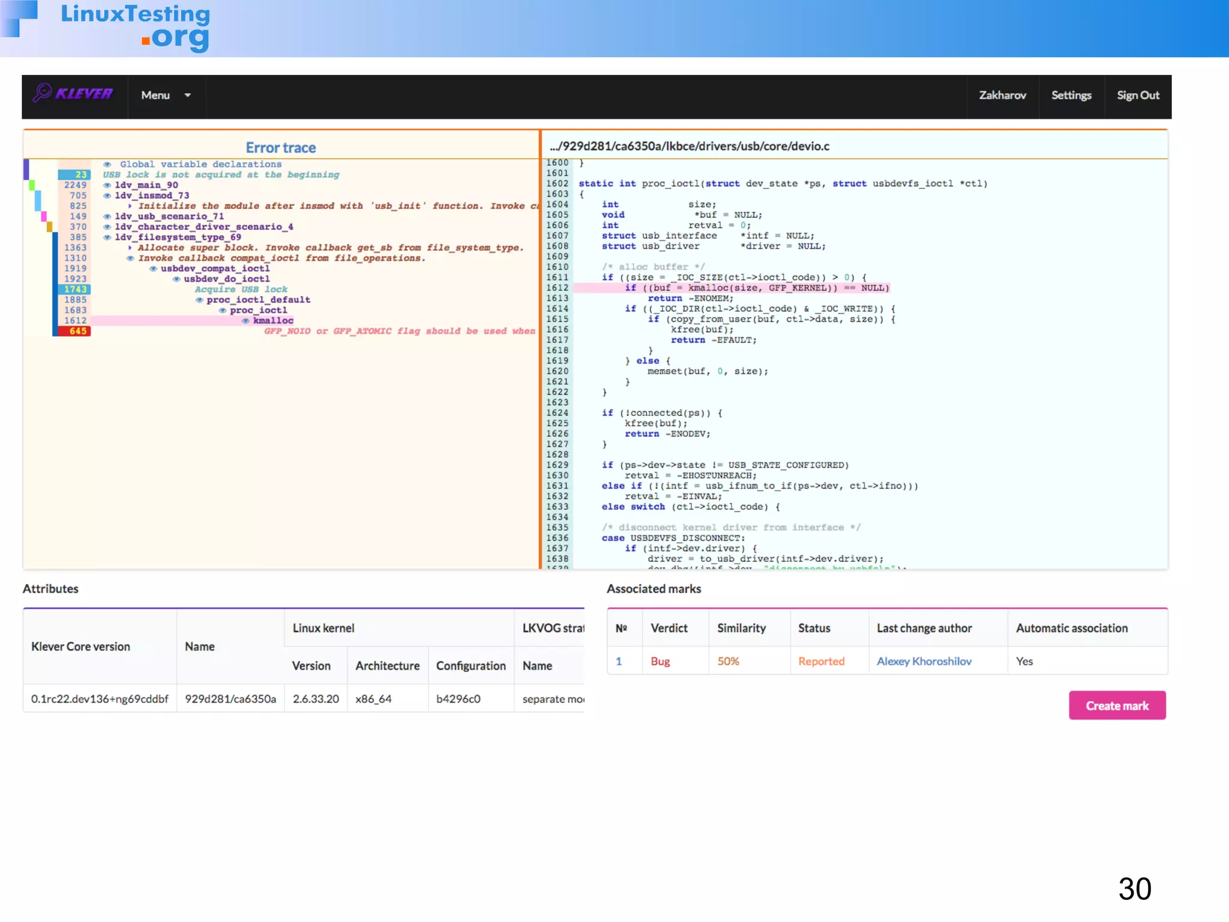
Task: Click the thread bar at the 'Acquire USB lock' row
Action: 55,289
